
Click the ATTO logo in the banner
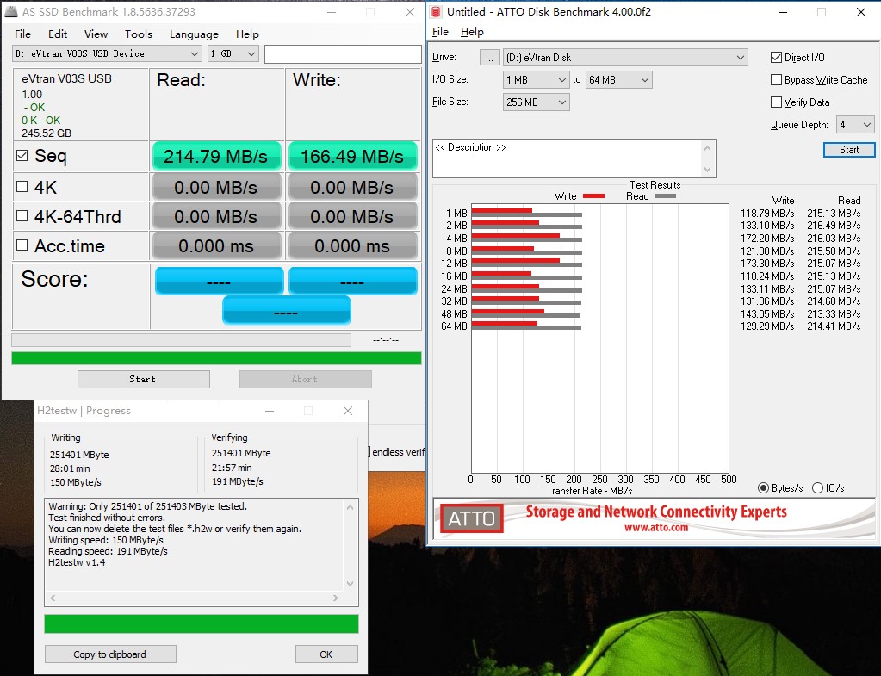471,518
